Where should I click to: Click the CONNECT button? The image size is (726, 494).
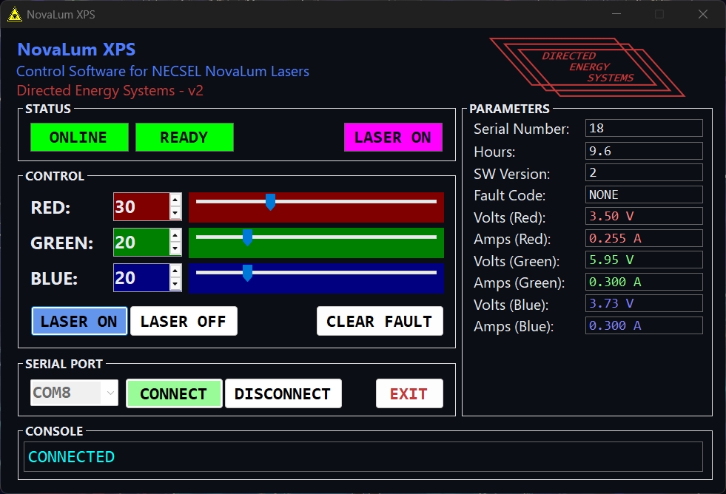click(x=174, y=394)
